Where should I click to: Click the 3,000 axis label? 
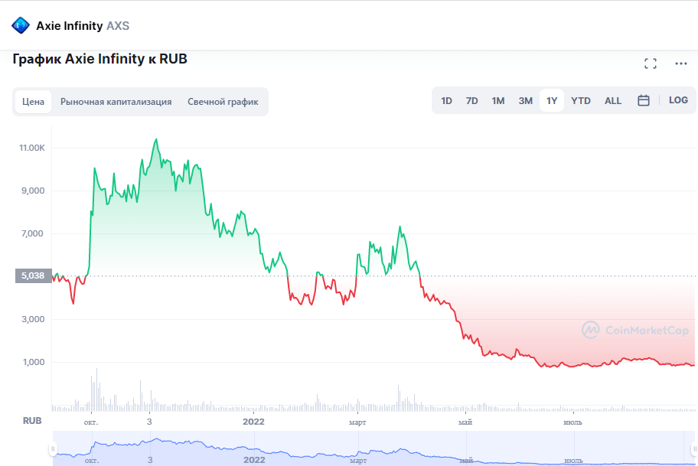34,319
